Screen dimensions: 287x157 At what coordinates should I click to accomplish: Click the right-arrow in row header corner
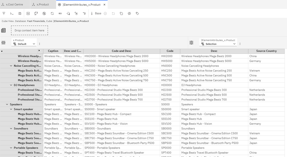click(x=39, y=50)
